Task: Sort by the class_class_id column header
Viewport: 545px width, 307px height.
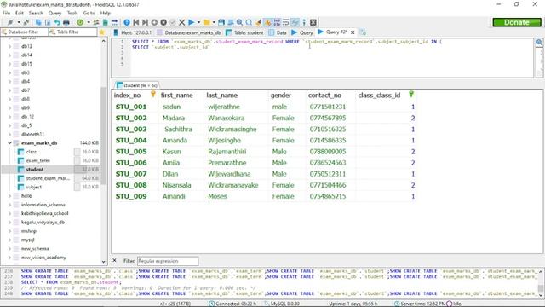Action: pyautogui.click(x=386, y=95)
